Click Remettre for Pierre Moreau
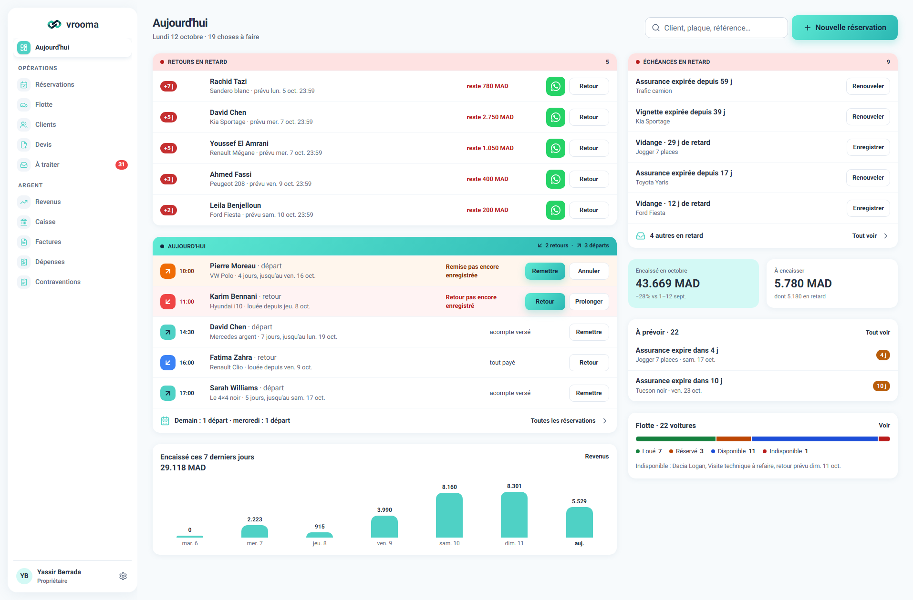Screen dimensions: 913x600 pos(545,271)
